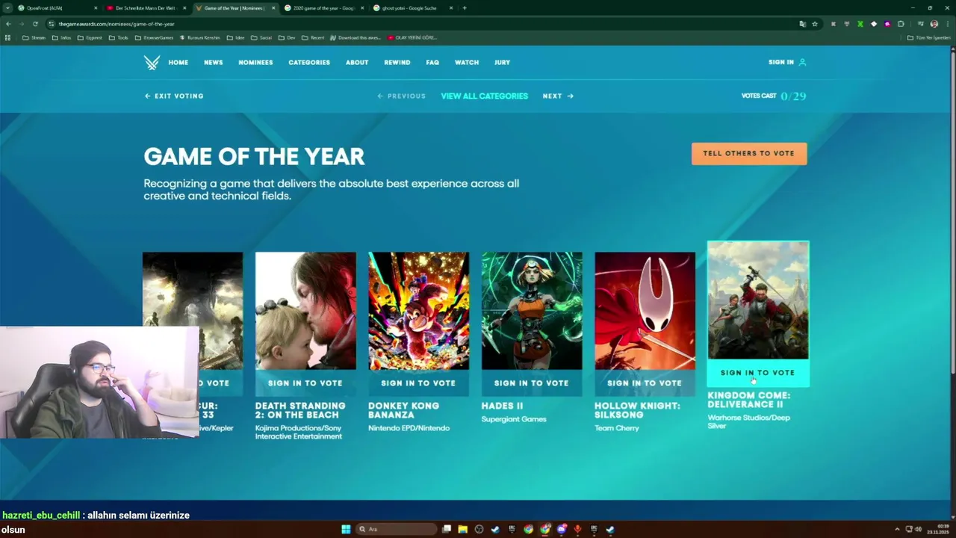
Task: Open the ABOUT nav item
Action: (357, 63)
